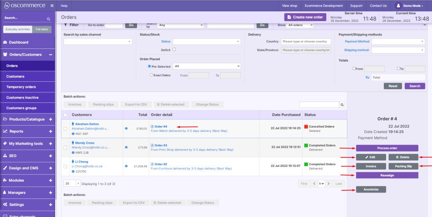This screenshot has width=432, height=217.
Task: Click Order #2 document icon
Action: [152, 164]
